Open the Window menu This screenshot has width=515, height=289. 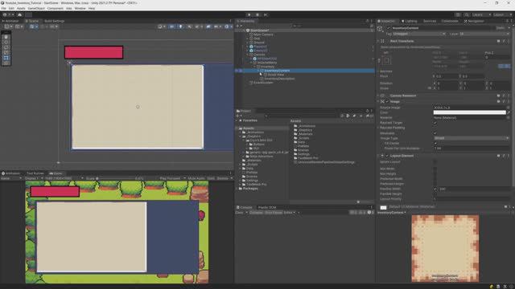(80, 8)
